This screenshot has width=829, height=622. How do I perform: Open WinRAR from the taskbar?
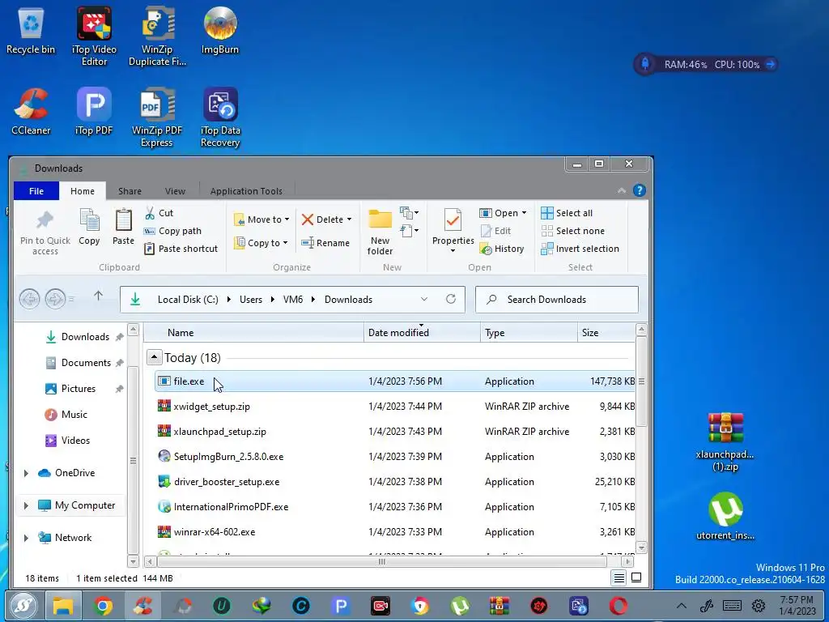click(x=499, y=606)
